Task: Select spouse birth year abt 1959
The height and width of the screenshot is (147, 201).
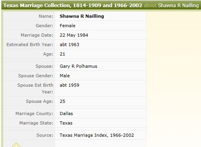Action: [69, 85]
